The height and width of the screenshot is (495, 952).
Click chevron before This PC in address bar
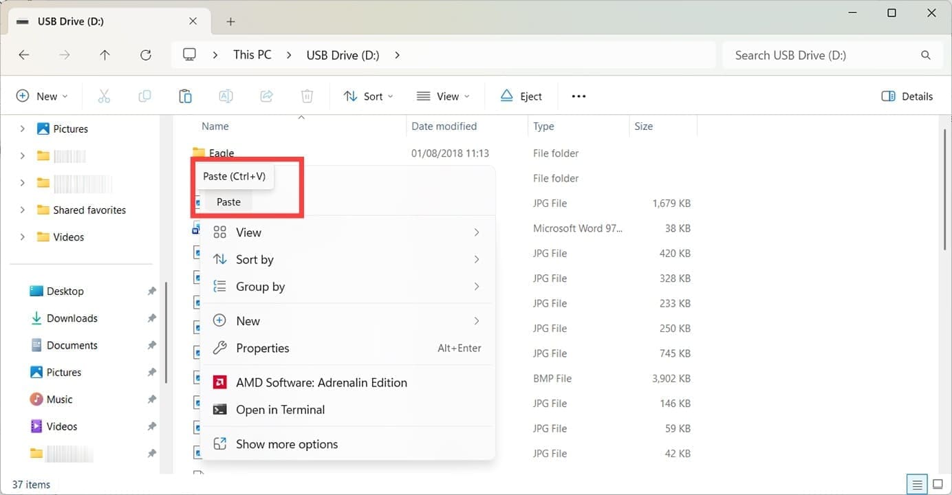point(215,55)
